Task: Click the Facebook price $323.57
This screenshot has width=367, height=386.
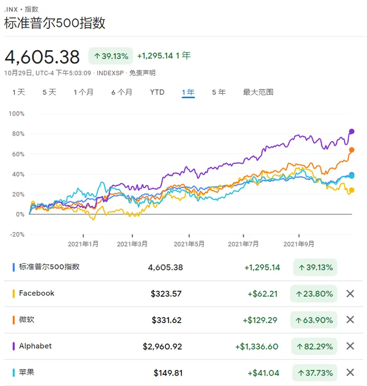Action: 166,294
